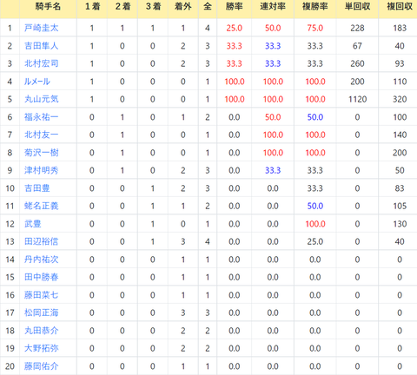Click the 3着 column header
The image size is (417, 375).
(x=153, y=6)
